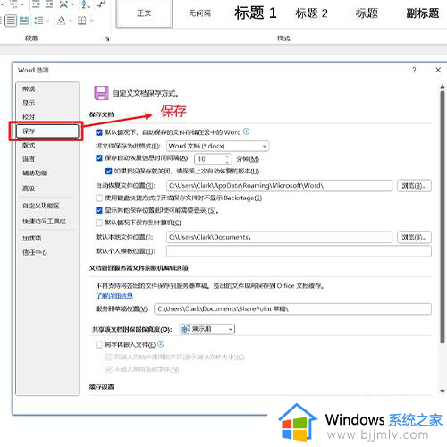Open the 了解详细信息 (learn more) link
447x447 pixels.
[x=114, y=296]
